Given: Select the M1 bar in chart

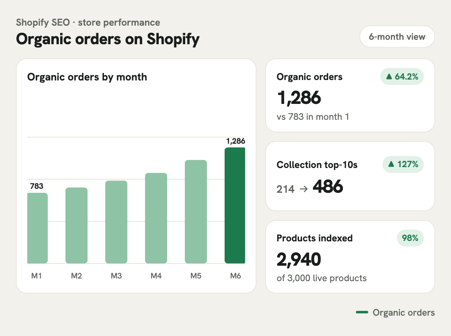Looking at the screenshot, I should [x=38, y=228].
